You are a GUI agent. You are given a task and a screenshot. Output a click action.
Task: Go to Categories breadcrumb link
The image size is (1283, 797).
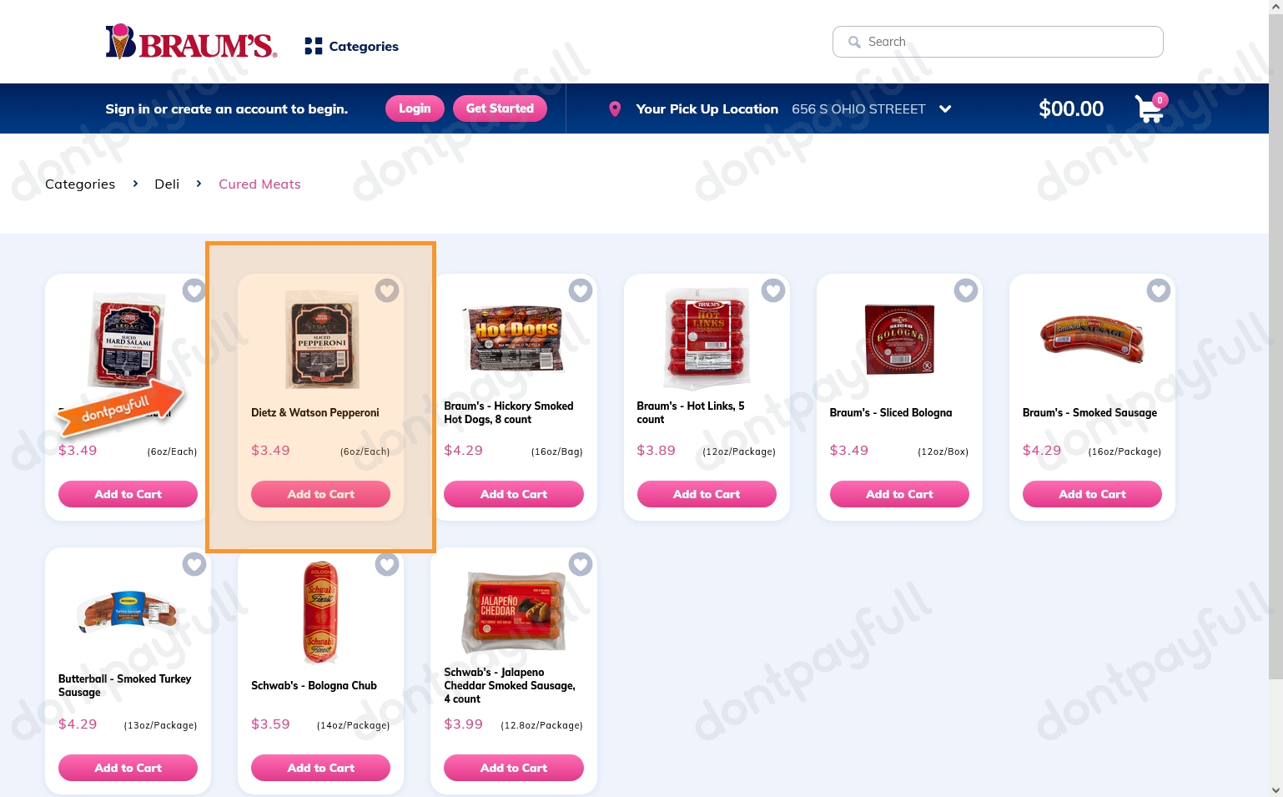[80, 184]
